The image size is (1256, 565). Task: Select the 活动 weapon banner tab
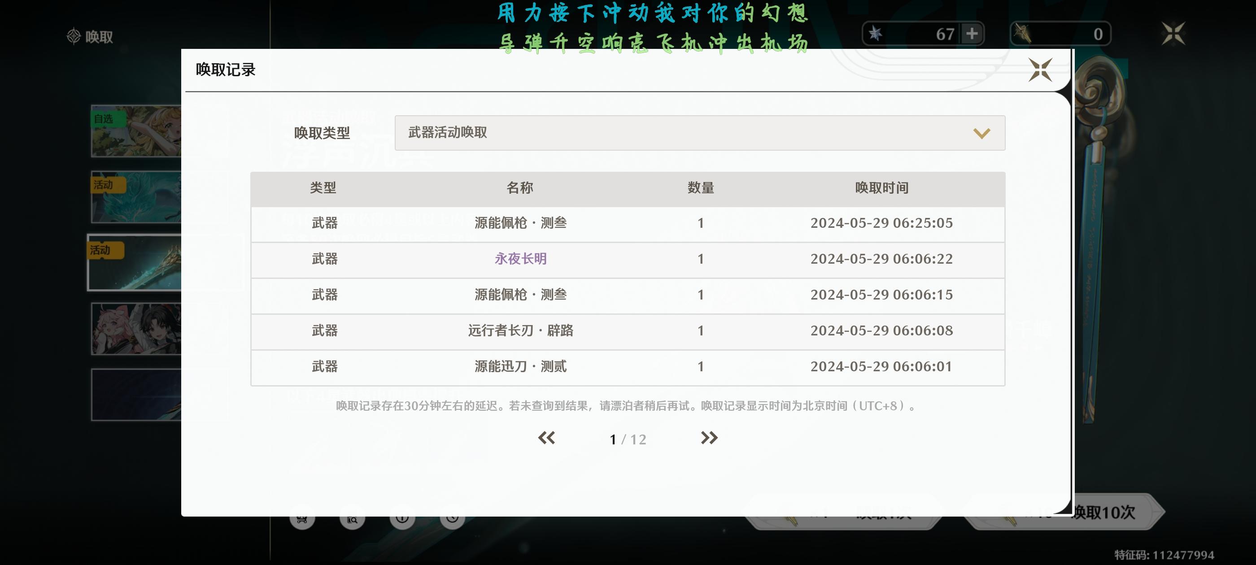click(135, 263)
